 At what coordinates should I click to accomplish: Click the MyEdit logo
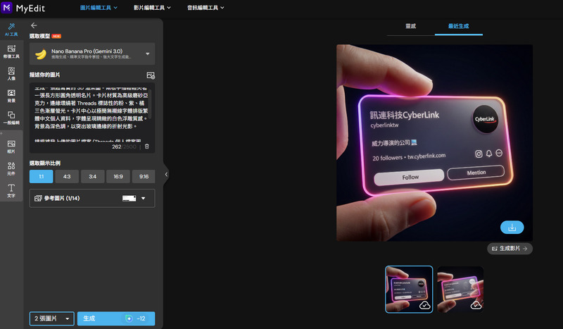[23, 8]
